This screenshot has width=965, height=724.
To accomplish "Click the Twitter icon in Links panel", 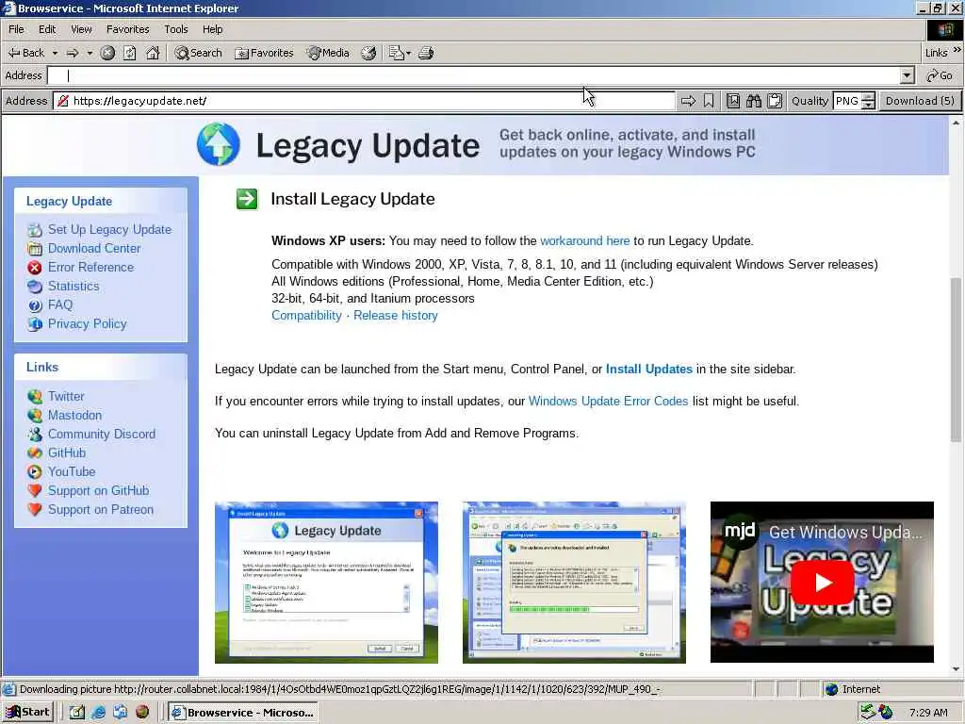I will click(x=35, y=397).
